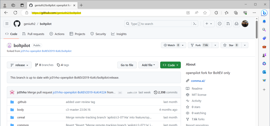Open the sidebar Games chess icon

click(264, 55)
